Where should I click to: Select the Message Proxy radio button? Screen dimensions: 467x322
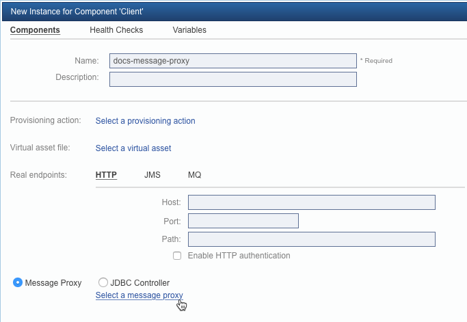(x=18, y=282)
